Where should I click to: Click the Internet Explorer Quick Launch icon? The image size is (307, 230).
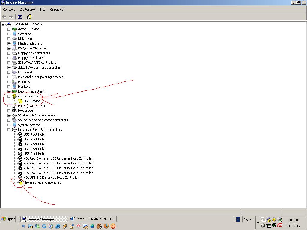click(x=58, y=226)
